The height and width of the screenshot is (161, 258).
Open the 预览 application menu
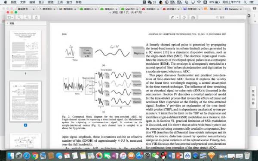pyautogui.click(x=14, y=2)
